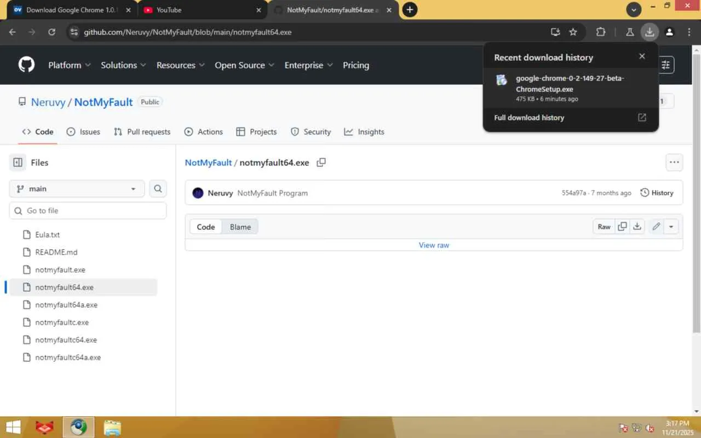Open the Actions tab

point(204,132)
